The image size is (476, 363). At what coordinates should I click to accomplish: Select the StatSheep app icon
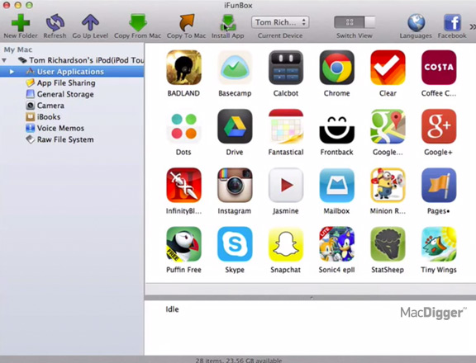388,244
